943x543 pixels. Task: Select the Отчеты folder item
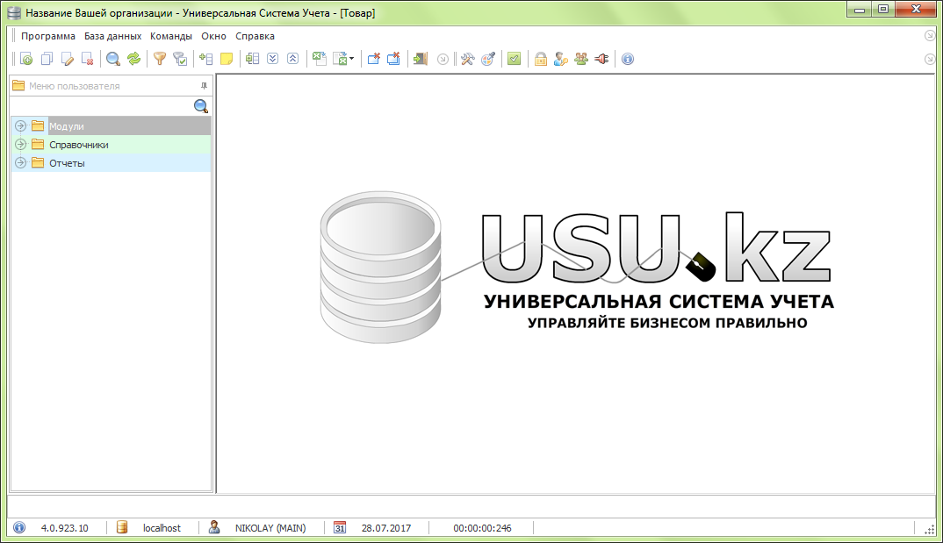(67, 163)
